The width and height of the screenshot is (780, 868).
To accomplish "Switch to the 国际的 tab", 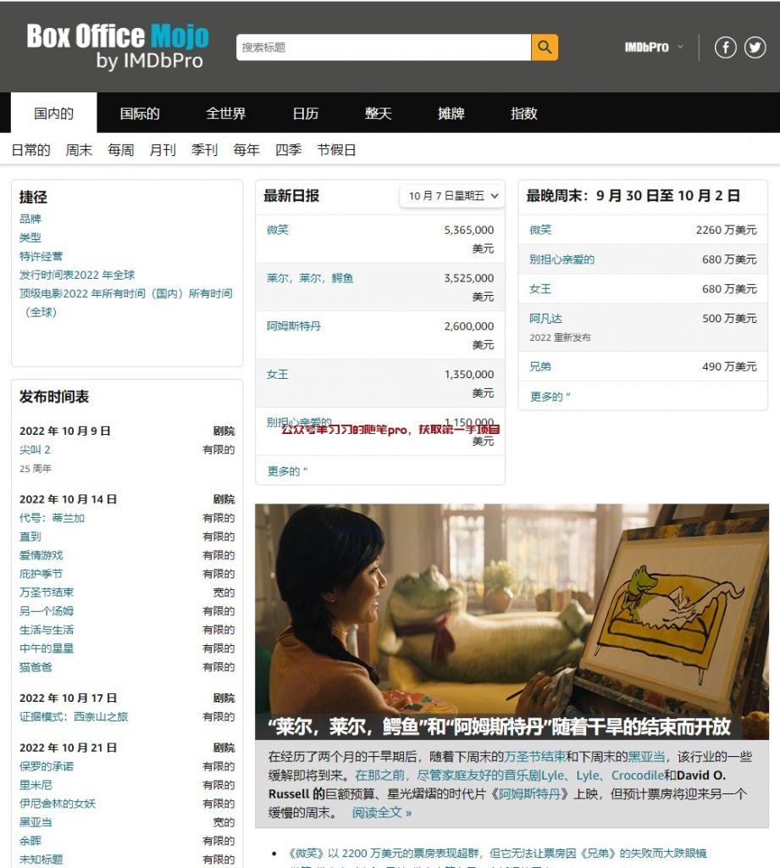I will pos(140,114).
